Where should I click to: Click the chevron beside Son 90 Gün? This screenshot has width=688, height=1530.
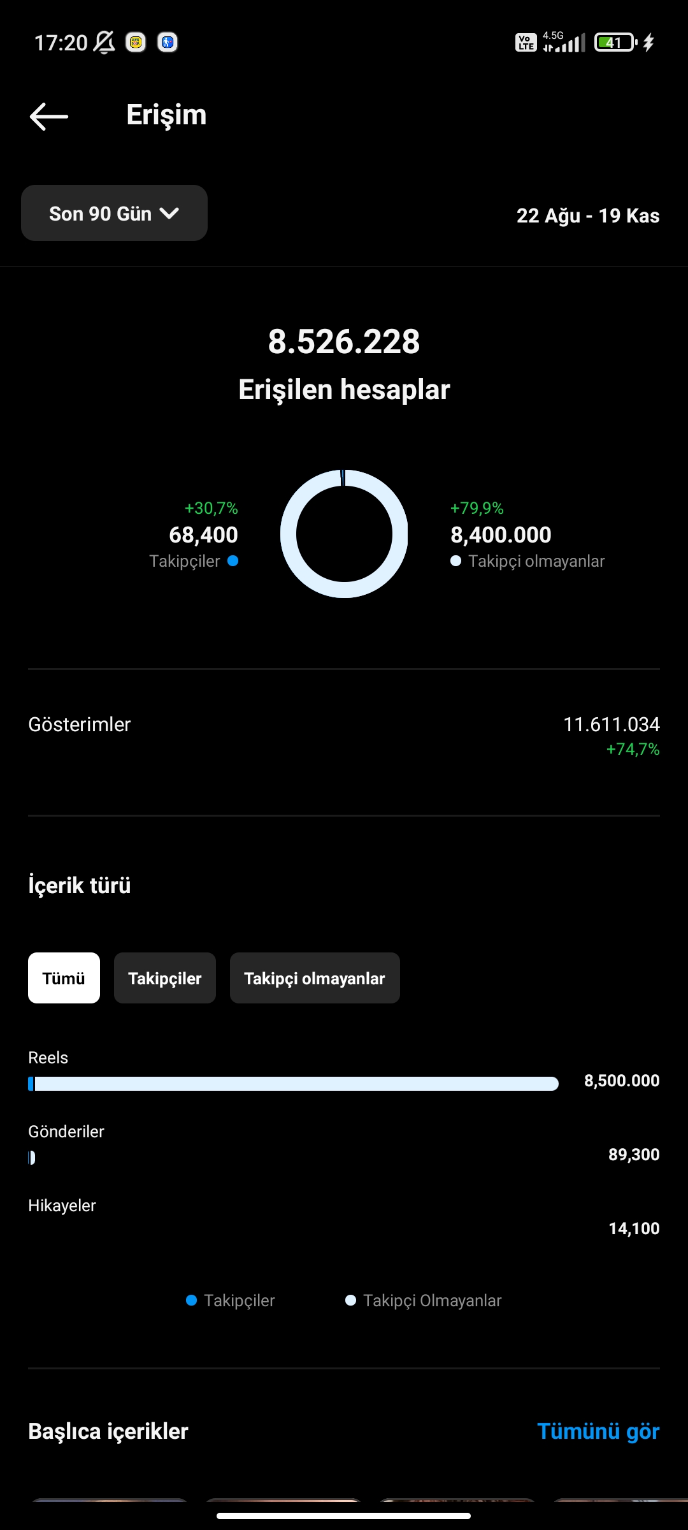[169, 214]
